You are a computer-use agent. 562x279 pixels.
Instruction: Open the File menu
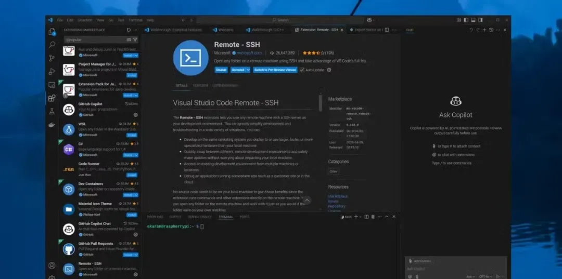click(60, 20)
